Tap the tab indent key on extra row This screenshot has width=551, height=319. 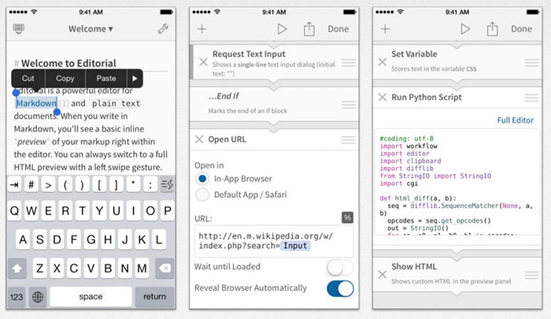tap(14, 184)
